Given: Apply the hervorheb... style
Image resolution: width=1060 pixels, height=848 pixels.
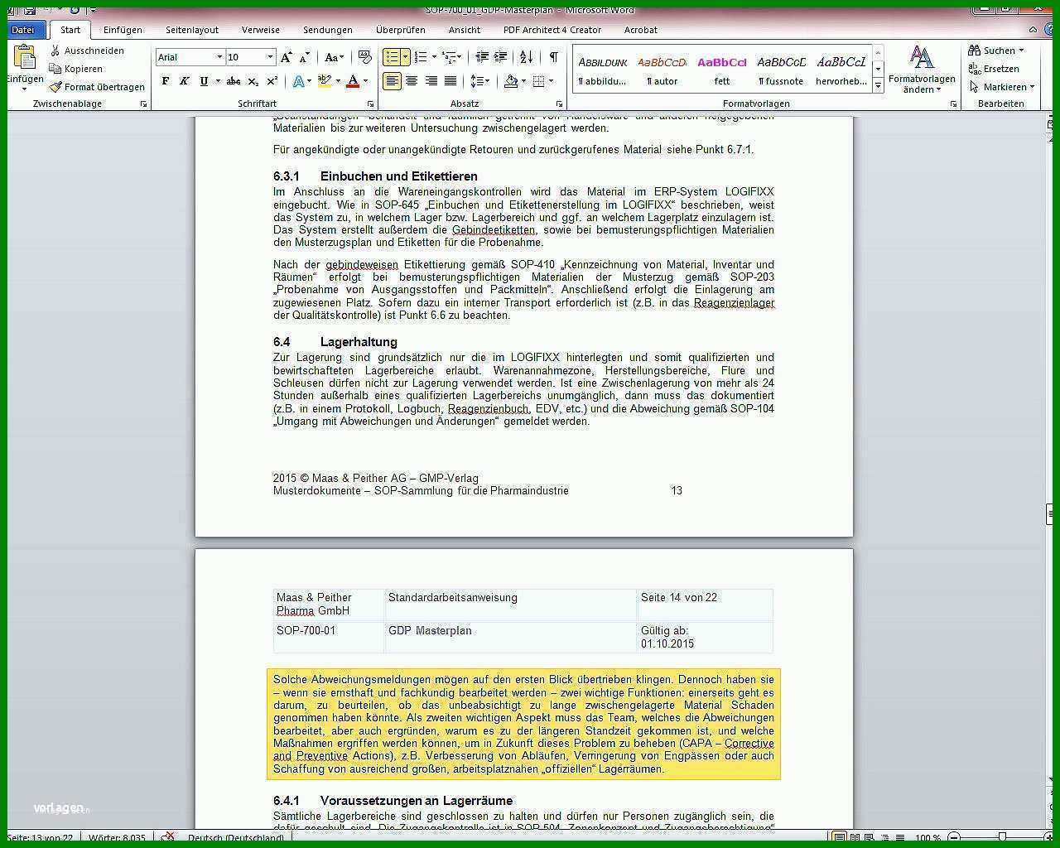Looking at the screenshot, I should tap(841, 70).
